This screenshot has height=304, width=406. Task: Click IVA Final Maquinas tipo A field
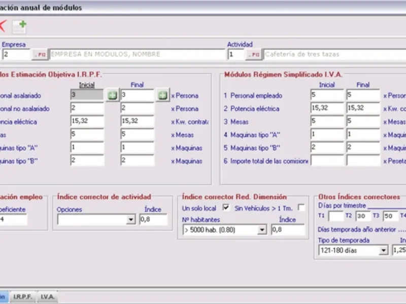363,134
